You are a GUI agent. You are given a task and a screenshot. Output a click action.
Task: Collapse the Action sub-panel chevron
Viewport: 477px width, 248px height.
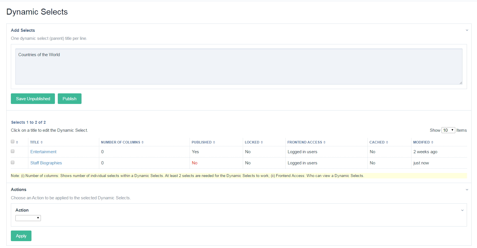point(462,210)
